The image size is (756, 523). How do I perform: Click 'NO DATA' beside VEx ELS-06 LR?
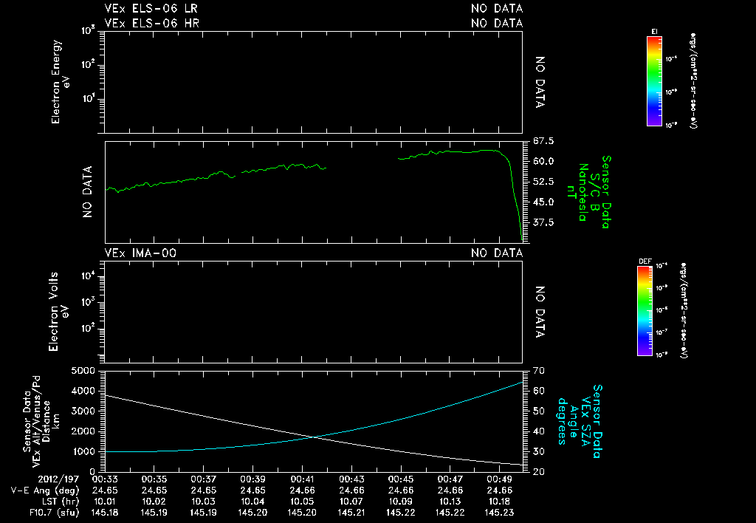[x=497, y=9]
